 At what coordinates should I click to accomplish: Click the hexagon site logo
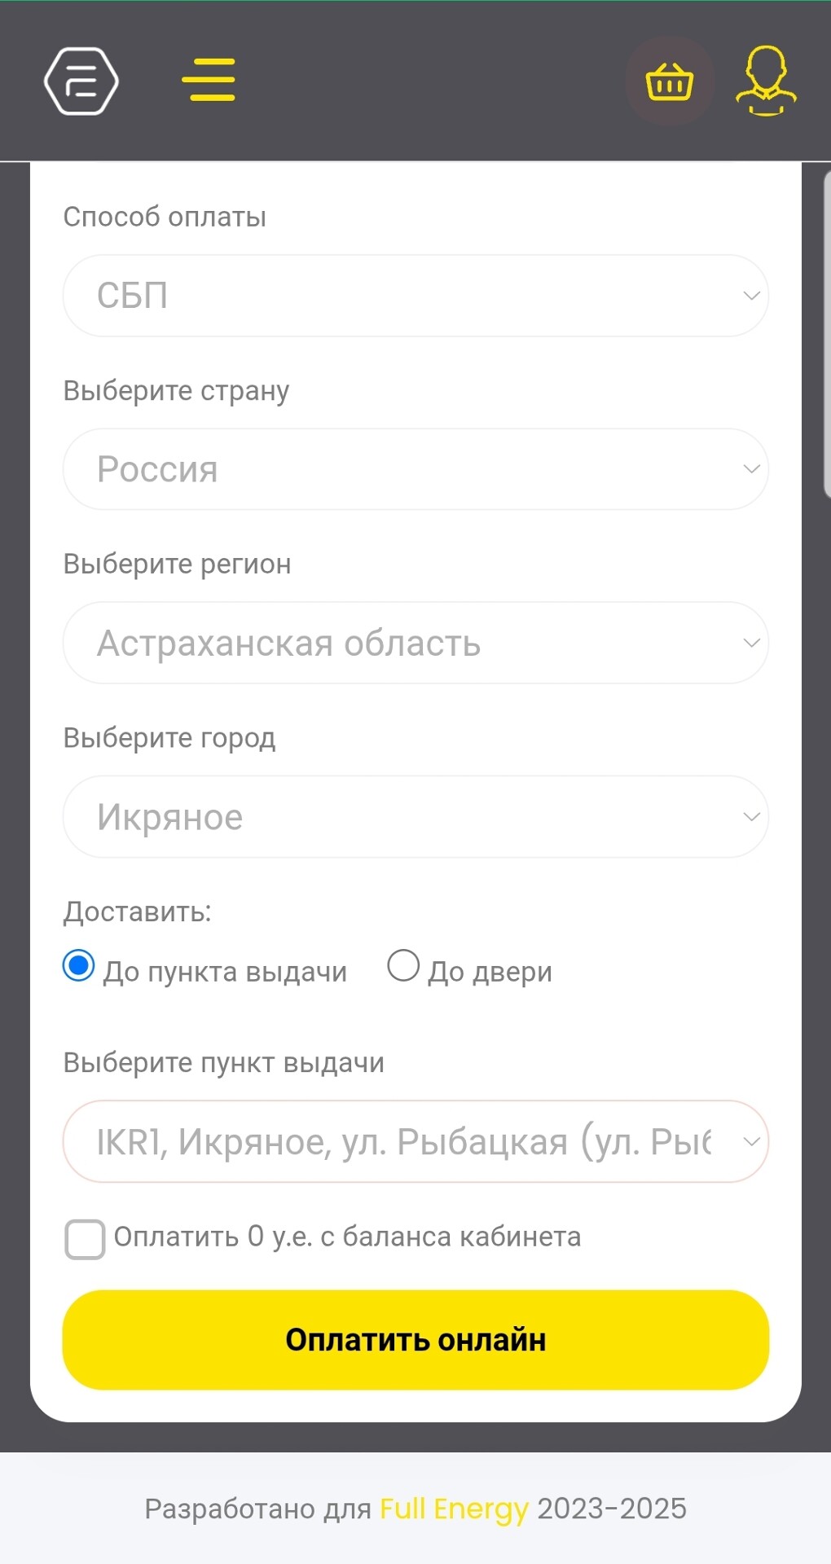point(81,81)
